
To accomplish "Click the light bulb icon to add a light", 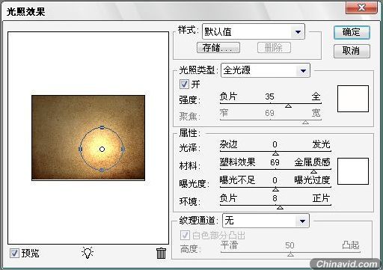I will 88,253.
